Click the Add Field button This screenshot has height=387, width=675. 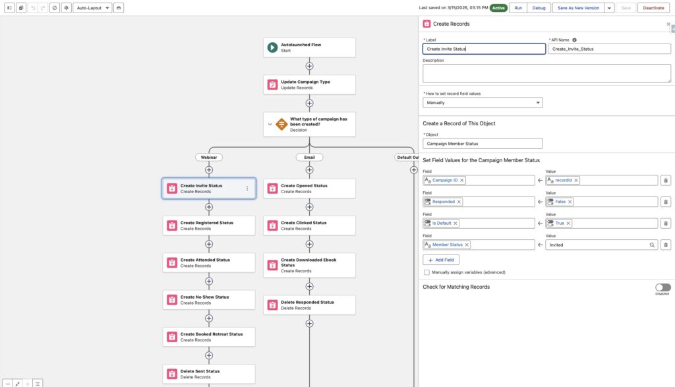click(441, 260)
